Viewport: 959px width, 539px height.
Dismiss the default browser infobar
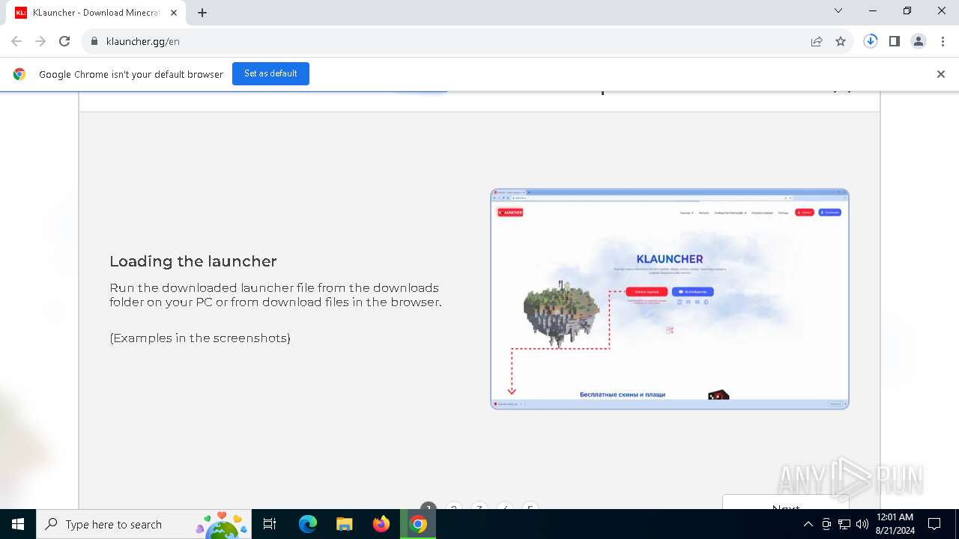coord(941,74)
